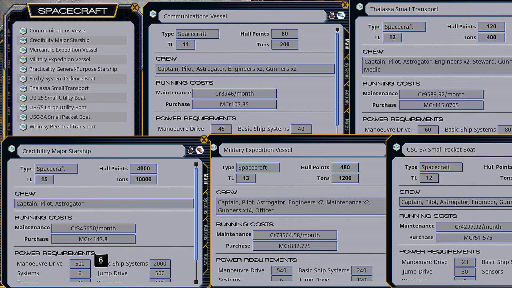The width and height of the screenshot is (512, 288).
Task: Close the Spacecraft list window
Action: (135, 7)
